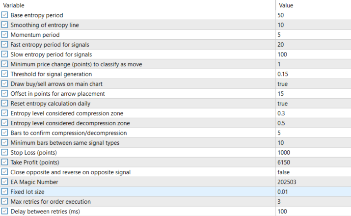Uncheck the Base entropy period checkbox
The width and height of the screenshot is (351, 216).
click(5, 15)
